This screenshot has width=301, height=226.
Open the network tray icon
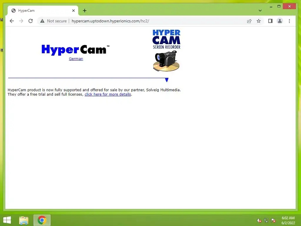coord(266,220)
